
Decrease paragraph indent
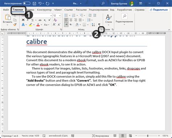(x=90, y=15)
